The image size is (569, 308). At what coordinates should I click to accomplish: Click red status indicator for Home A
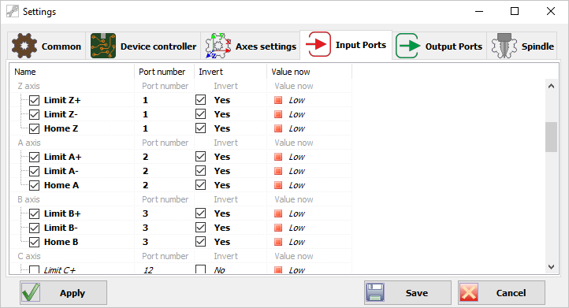point(278,185)
